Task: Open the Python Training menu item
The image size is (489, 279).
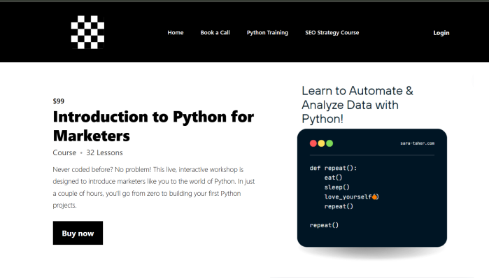Action: [267, 32]
